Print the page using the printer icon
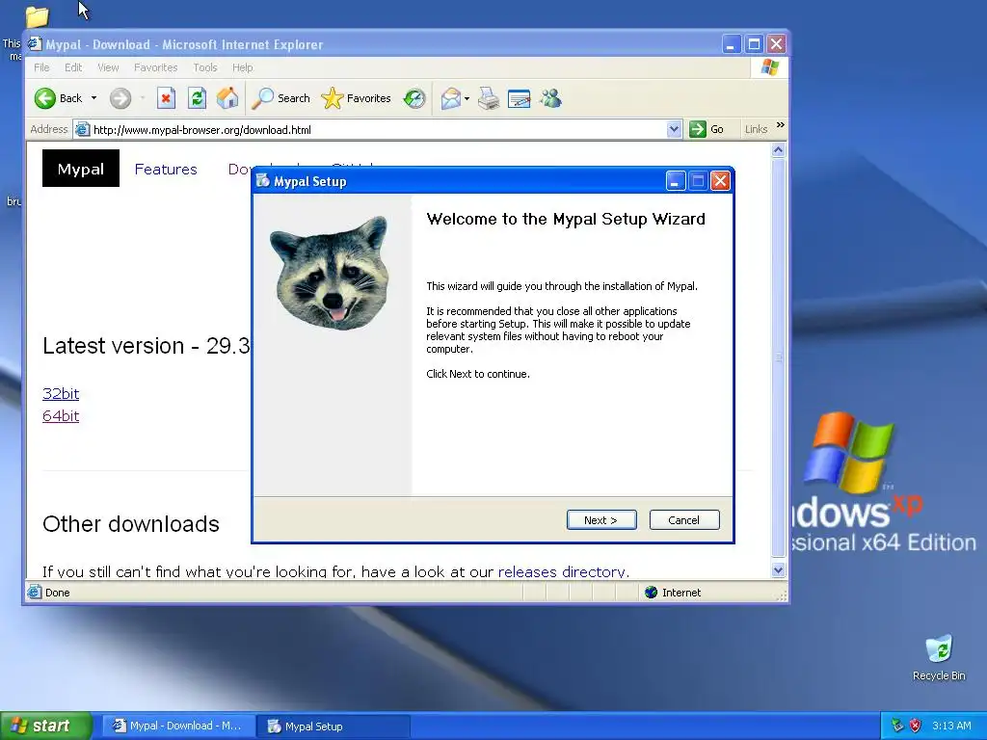The image size is (987, 740). tap(489, 98)
